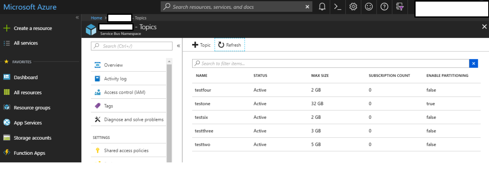
Task: Sort by ENABLE PARTITIONING column header
Action: coord(447,76)
